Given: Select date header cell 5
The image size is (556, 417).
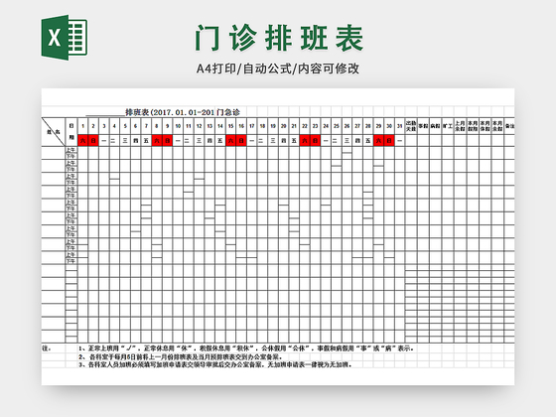Looking at the screenshot, I should tap(125, 126).
